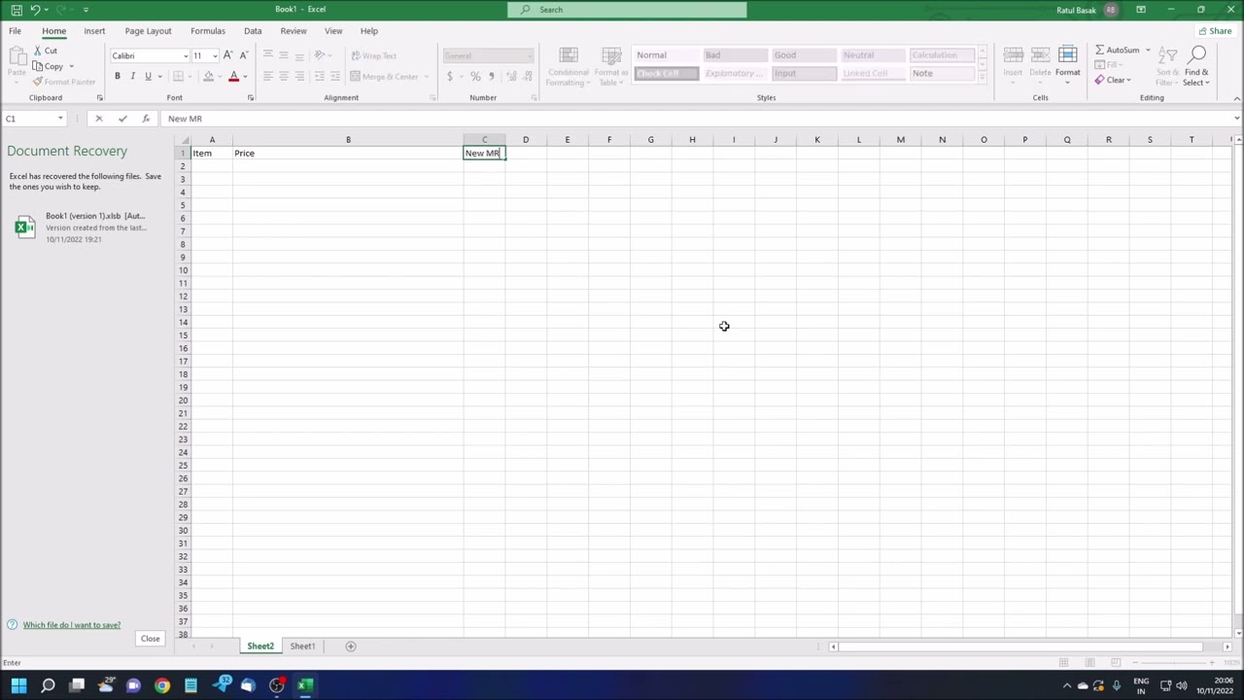Open Font settings dialog launcher
This screenshot has width=1244, height=700.
point(251,98)
